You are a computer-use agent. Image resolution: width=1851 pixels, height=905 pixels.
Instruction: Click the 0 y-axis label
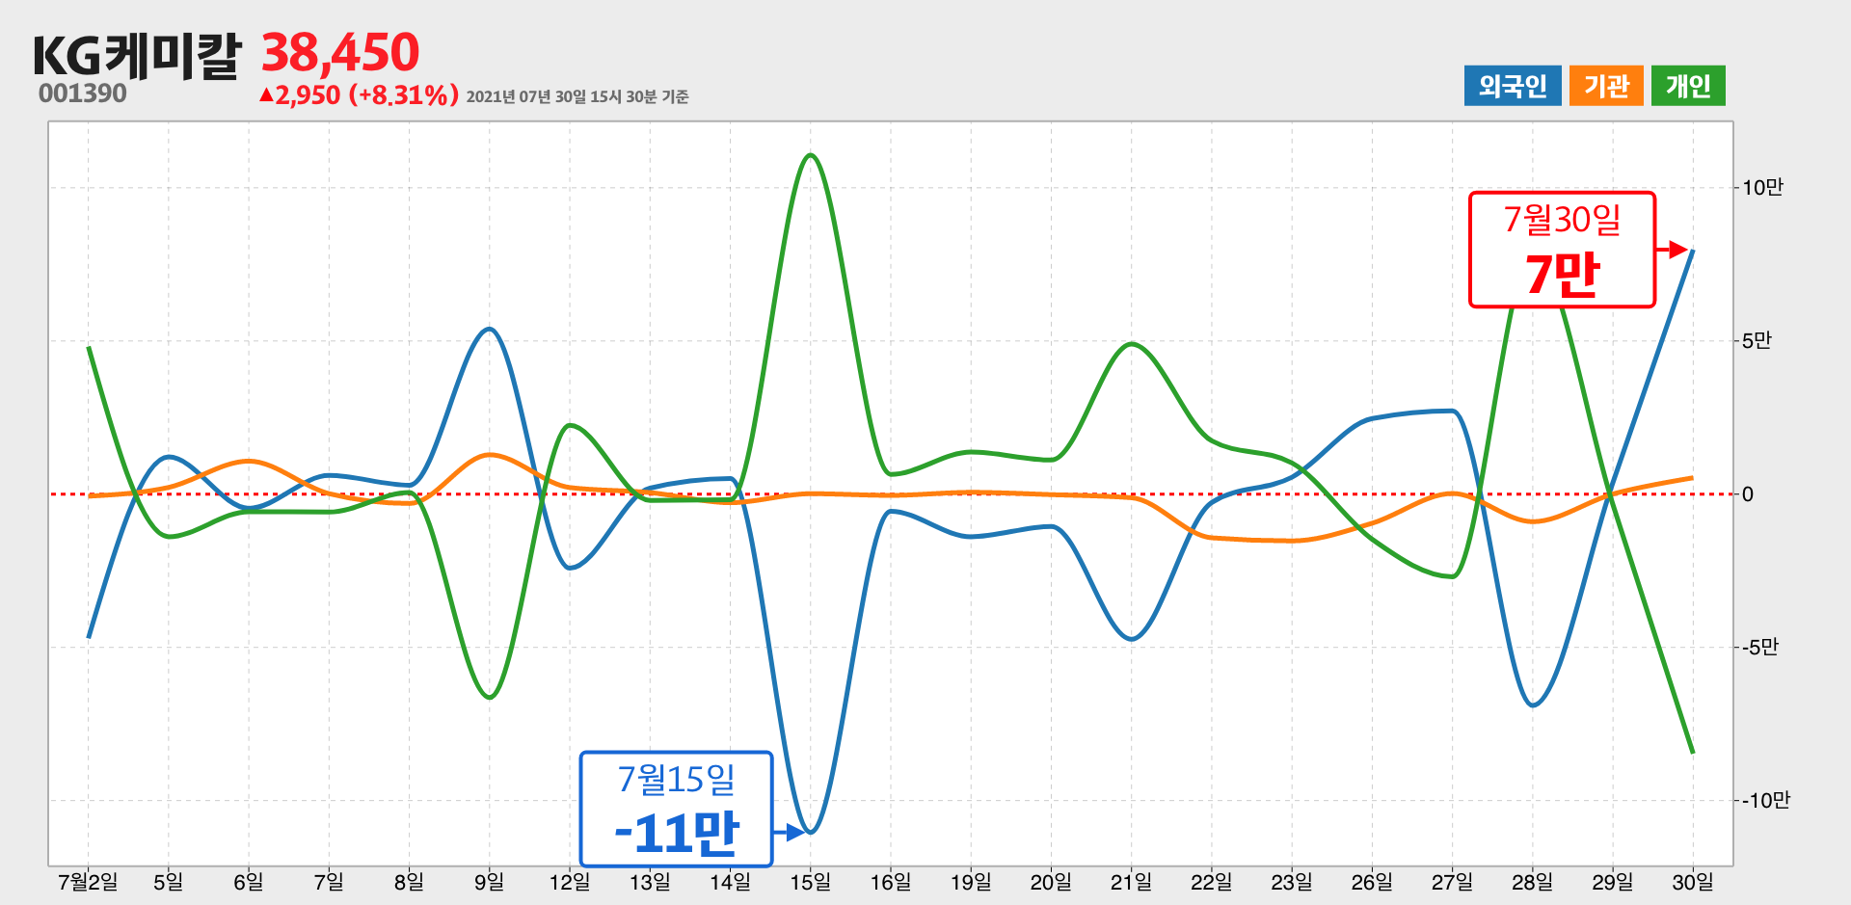[1748, 494]
